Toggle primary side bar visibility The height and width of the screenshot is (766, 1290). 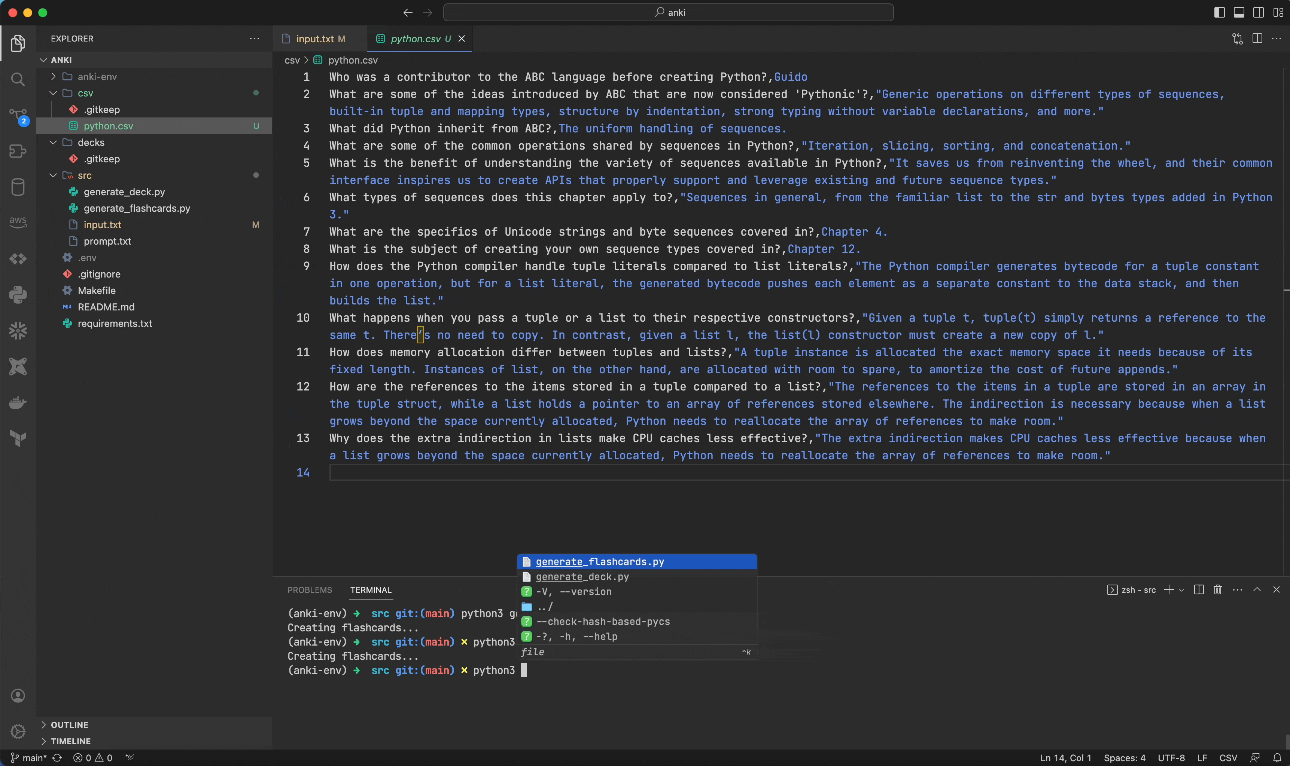click(1219, 12)
